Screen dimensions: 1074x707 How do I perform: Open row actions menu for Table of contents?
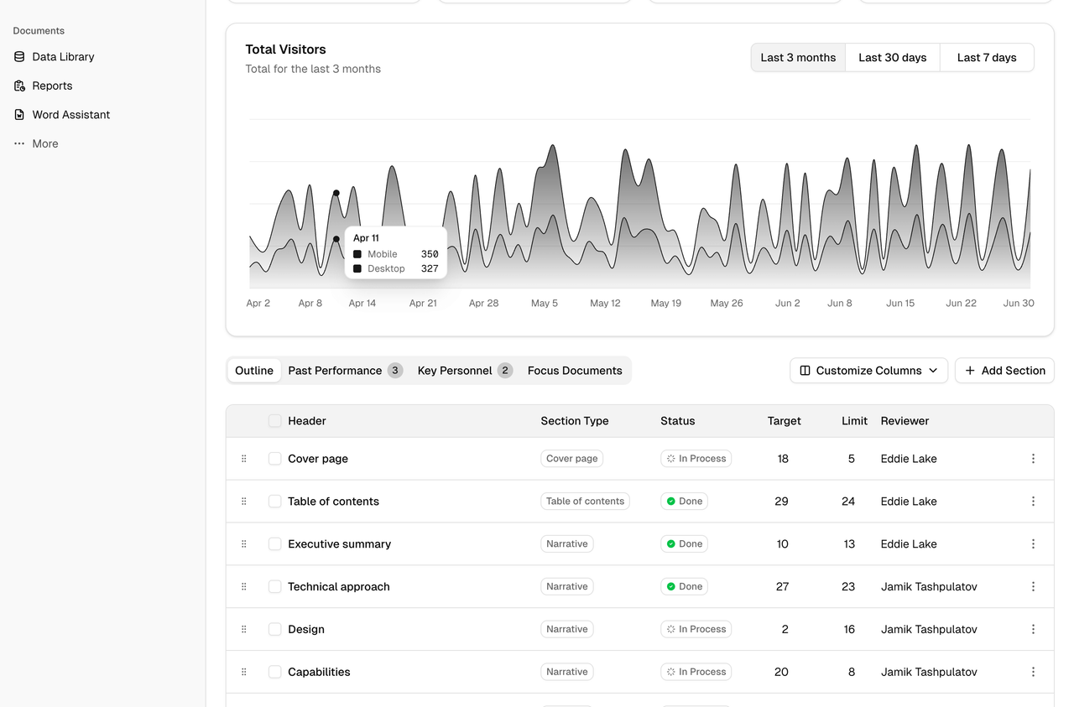[1033, 502]
